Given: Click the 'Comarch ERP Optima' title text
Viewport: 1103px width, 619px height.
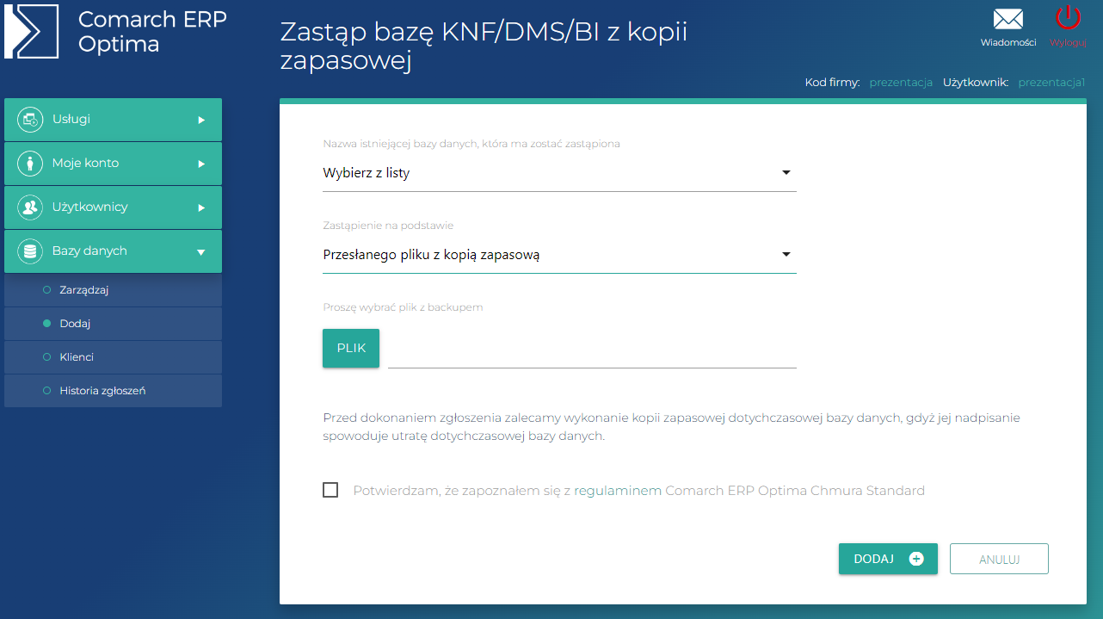Looking at the screenshot, I should tap(152, 32).
